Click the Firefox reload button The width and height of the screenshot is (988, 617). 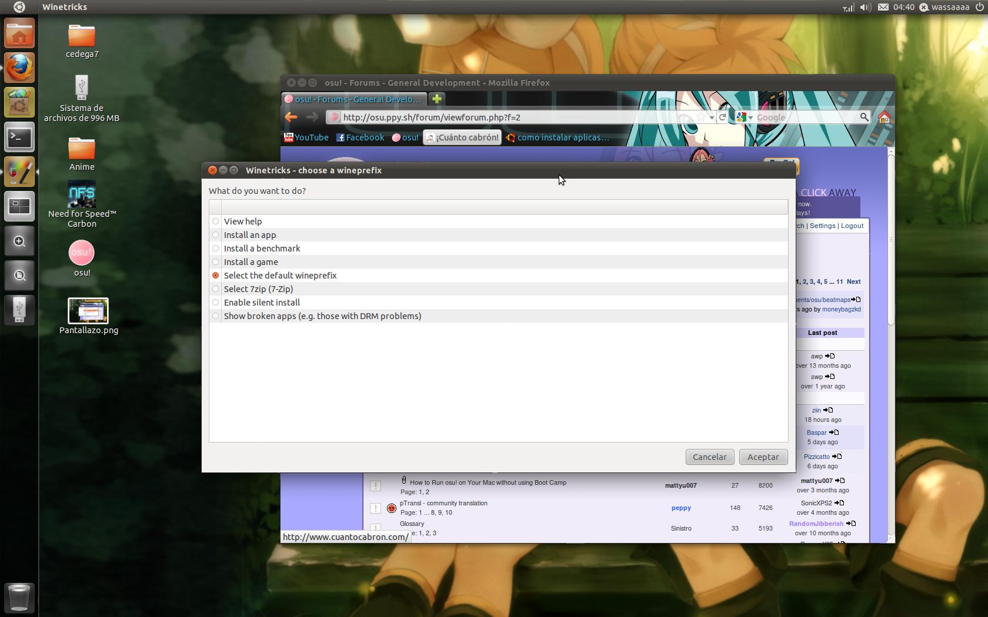click(722, 117)
